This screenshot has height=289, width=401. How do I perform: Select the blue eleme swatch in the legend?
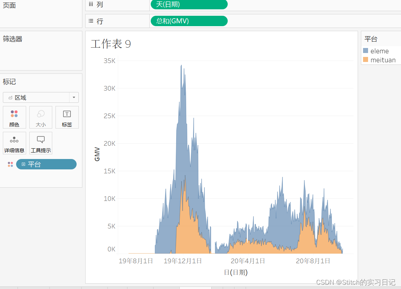(x=365, y=50)
